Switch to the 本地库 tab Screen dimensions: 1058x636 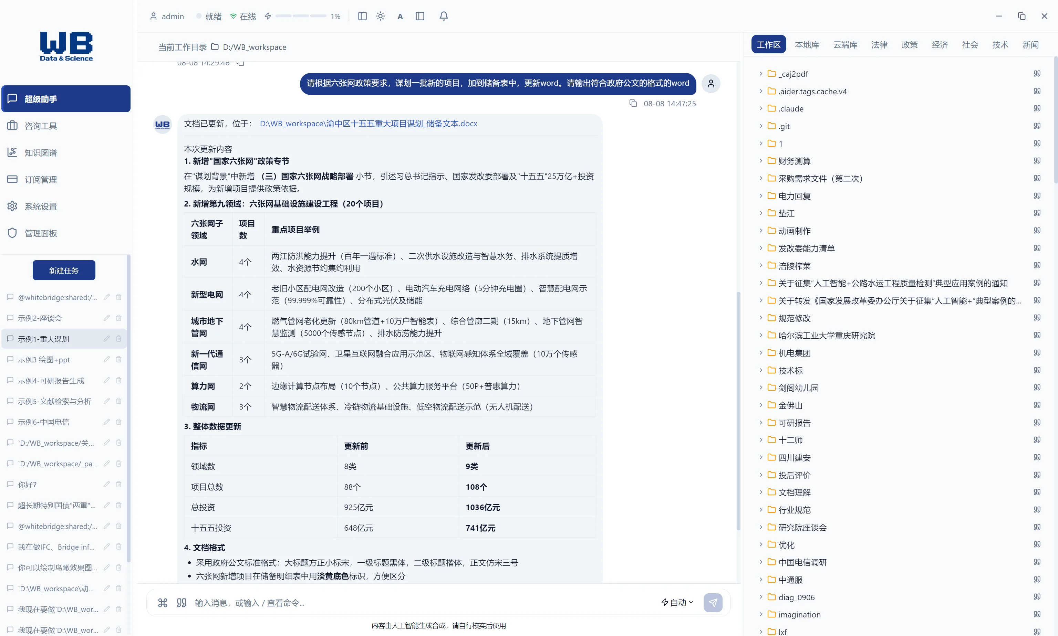point(807,45)
